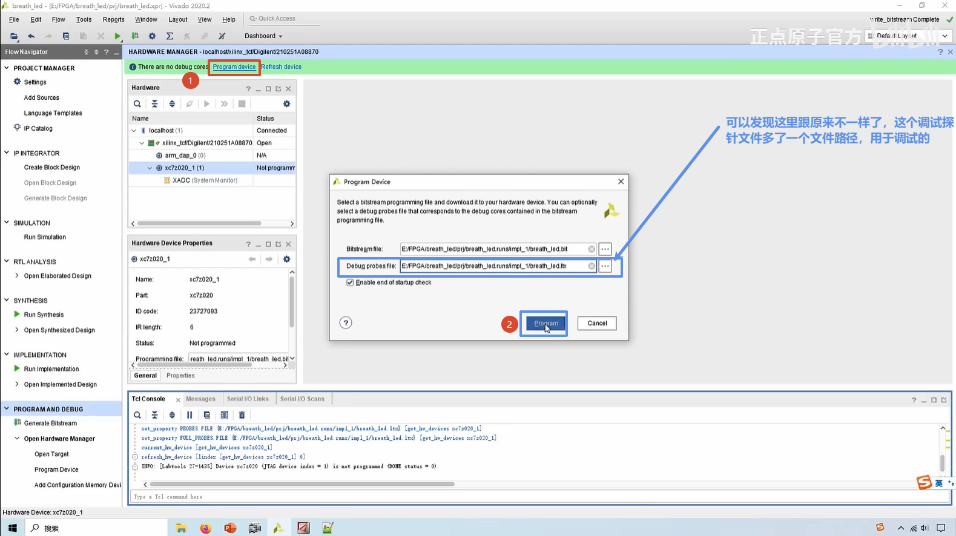
Task: Open Default Layout dropdown
Action: pos(908,36)
